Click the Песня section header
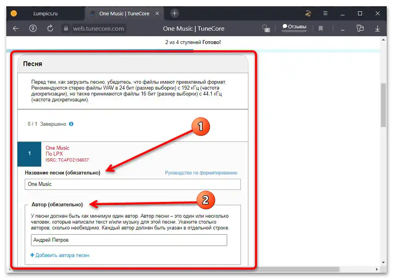Viewport: 393px width, 279px height. (133, 64)
